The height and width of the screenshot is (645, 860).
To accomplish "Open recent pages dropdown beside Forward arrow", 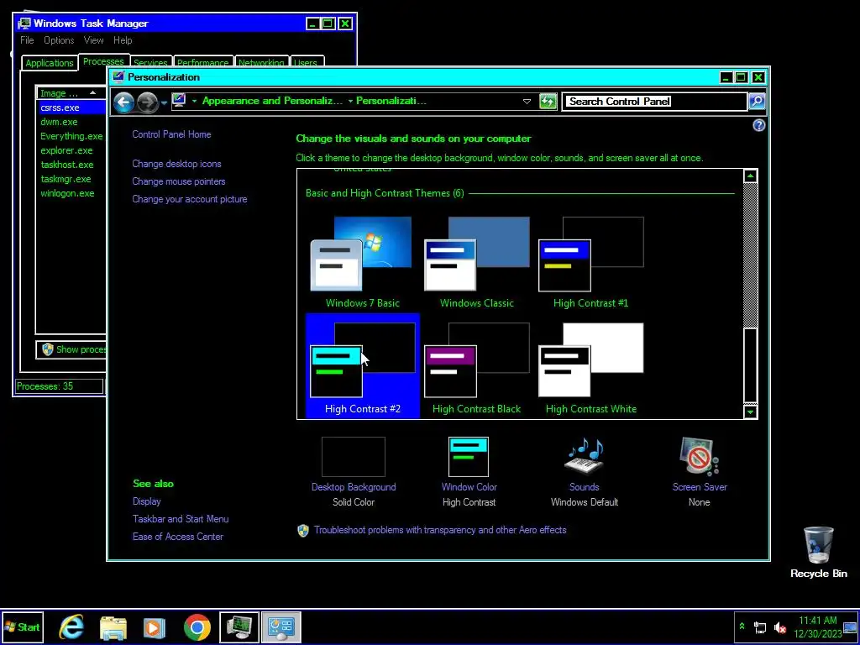I will coord(164,102).
